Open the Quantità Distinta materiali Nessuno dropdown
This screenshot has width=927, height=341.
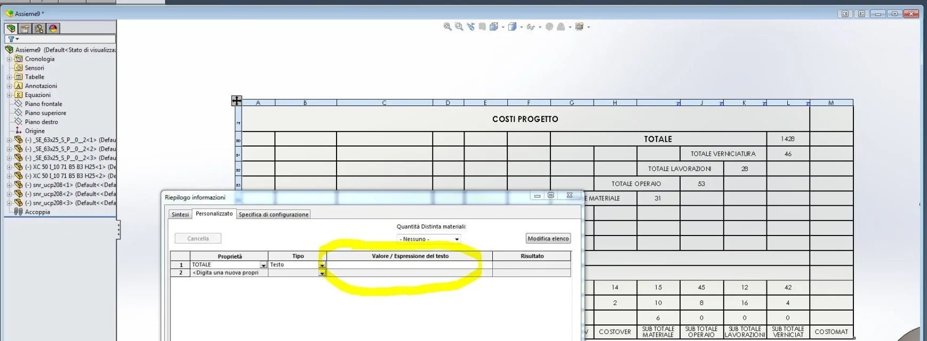point(429,239)
